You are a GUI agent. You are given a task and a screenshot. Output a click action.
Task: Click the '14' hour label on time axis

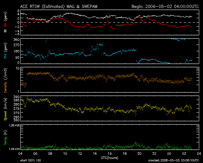(95, 154)
